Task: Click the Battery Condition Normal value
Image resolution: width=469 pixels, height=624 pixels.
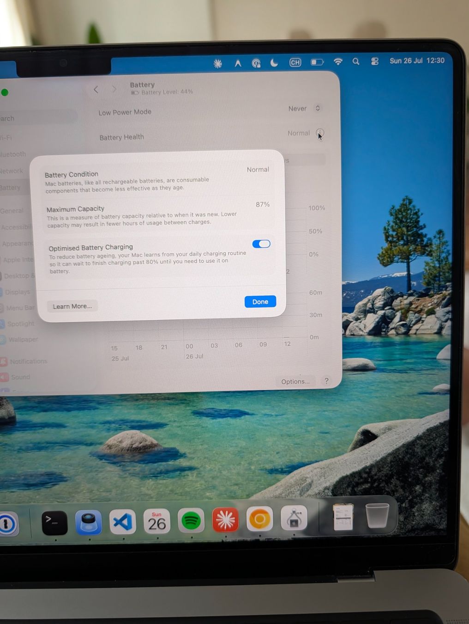Action: click(x=258, y=170)
